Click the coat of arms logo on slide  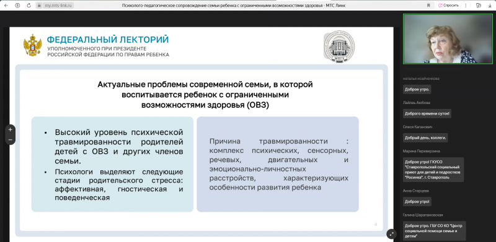click(33, 46)
